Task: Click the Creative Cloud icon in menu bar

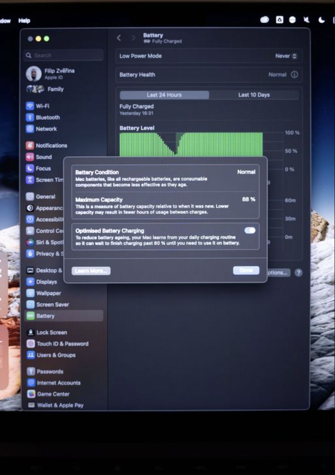Action: coord(264,20)
